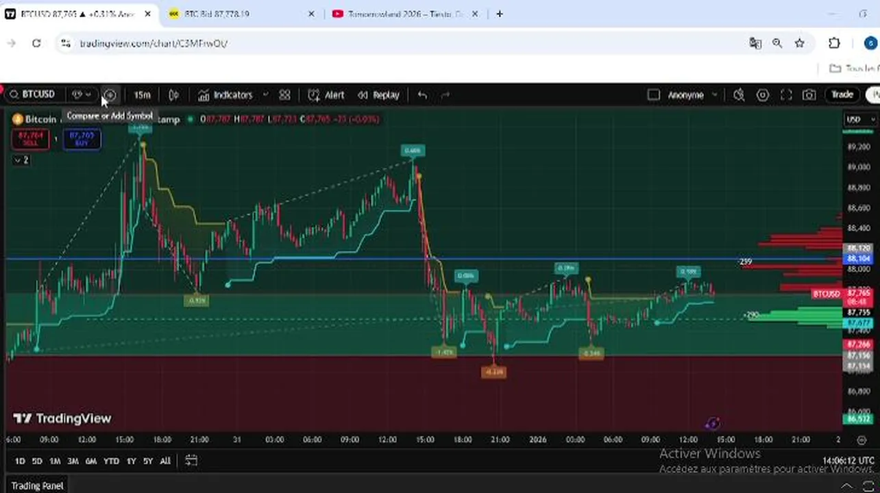The height and width of the screenshot is (493, 880).
Task: Select the 6M date range
Action: pos(90,461)
